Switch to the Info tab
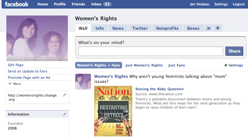This screenshot has width=248, height=138. coord(100,28)
